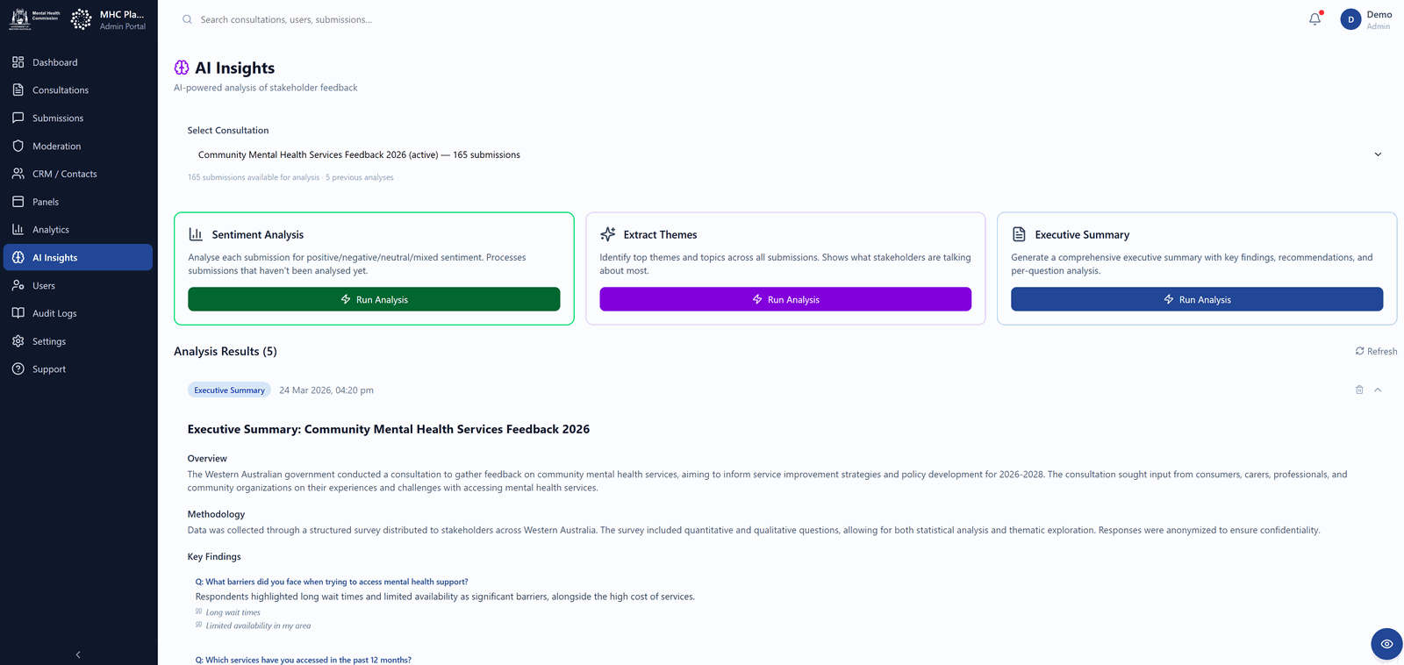
Task: Click the AI Insights brain icon in heading
Action: click(182, 68)
